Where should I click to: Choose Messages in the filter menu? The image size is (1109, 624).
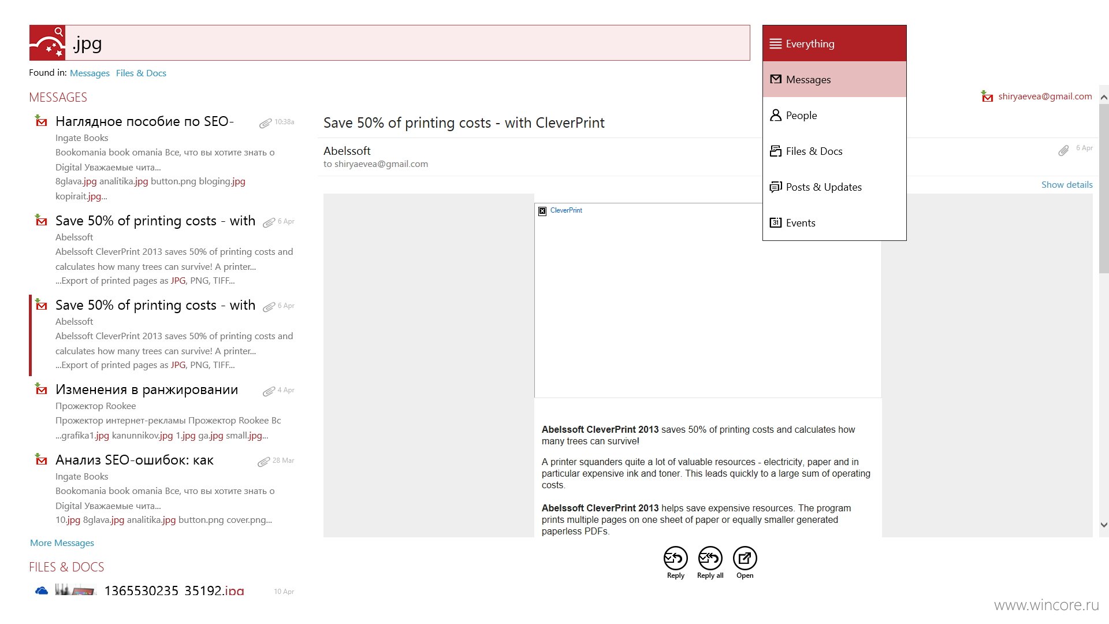[x=834, y=79]
